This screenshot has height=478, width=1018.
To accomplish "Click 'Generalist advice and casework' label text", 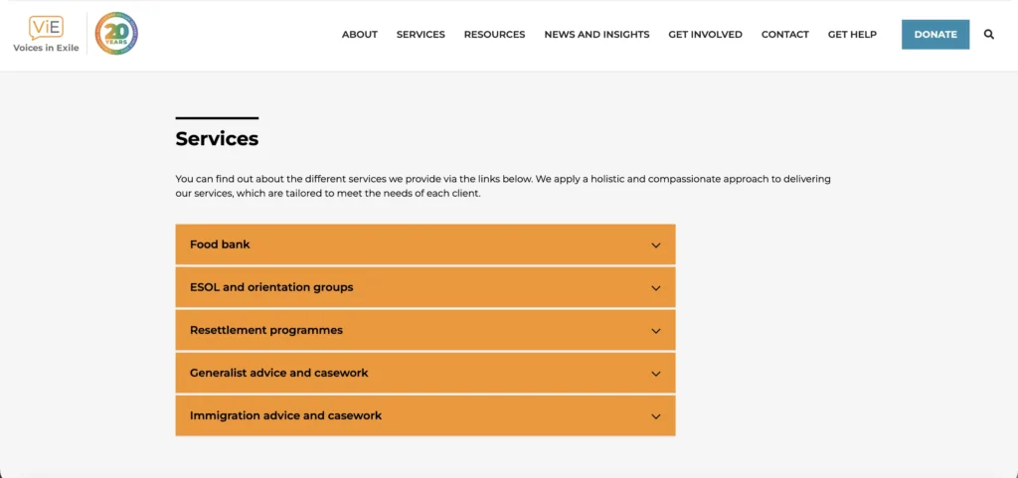I will pyautogui.click(x=279, y=373).
